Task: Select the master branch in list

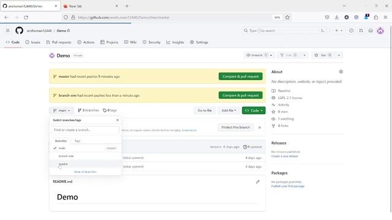Action: coord(85,164)
